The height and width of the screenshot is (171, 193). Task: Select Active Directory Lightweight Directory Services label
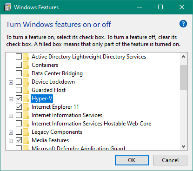pyautogui.click(x=89, y=57)
